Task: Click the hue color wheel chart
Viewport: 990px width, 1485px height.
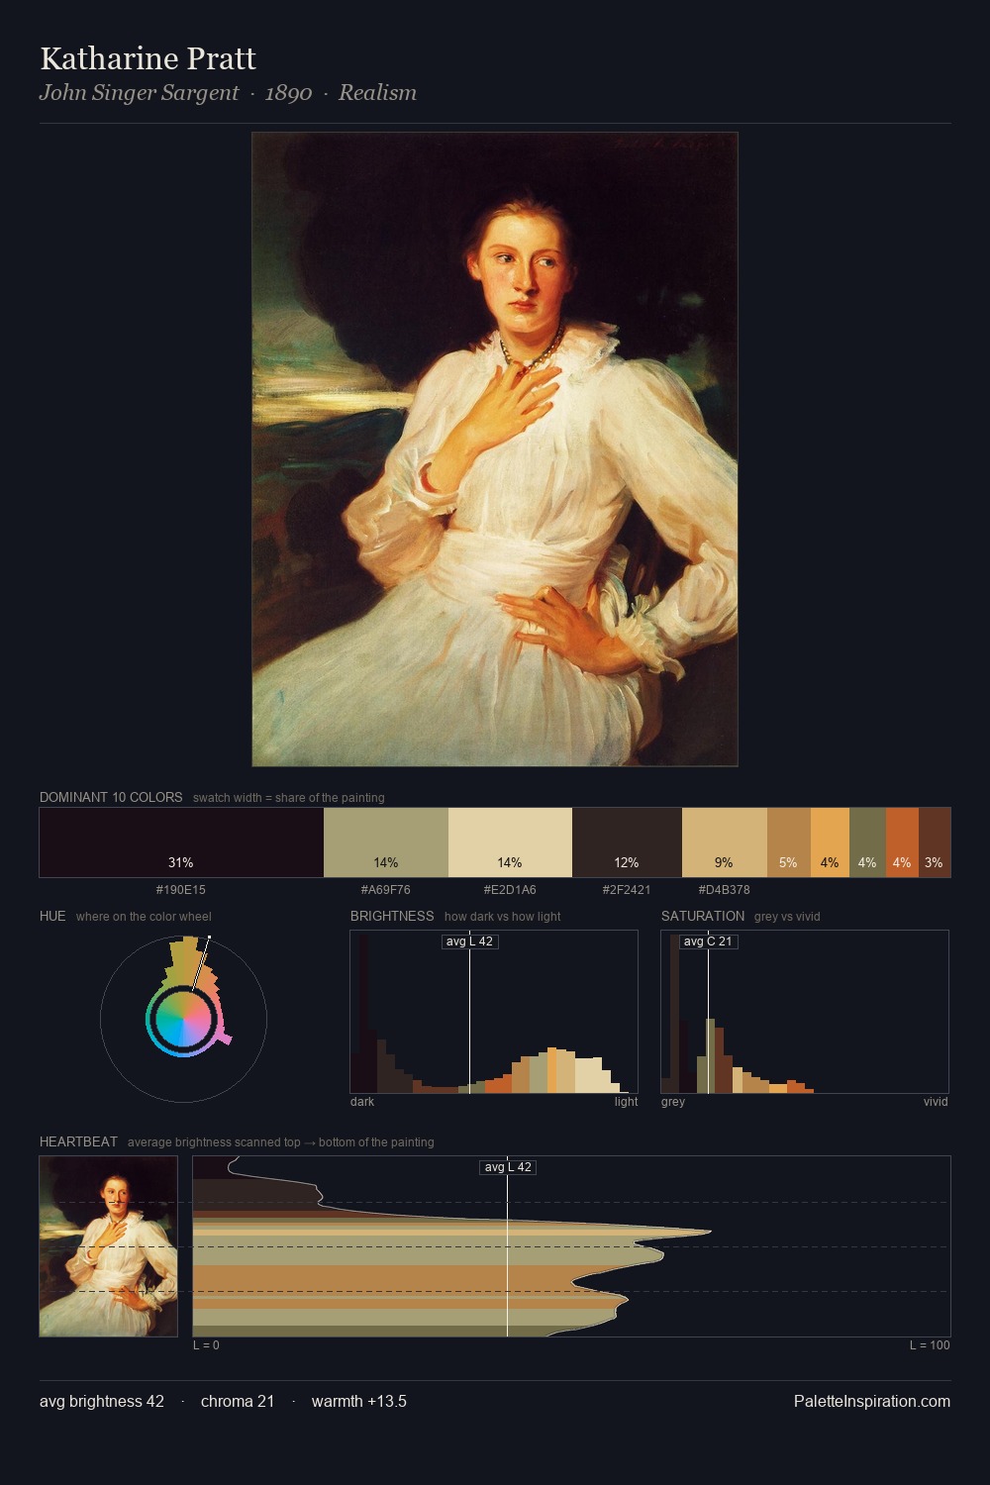Action: click(x=183, y=1019)
